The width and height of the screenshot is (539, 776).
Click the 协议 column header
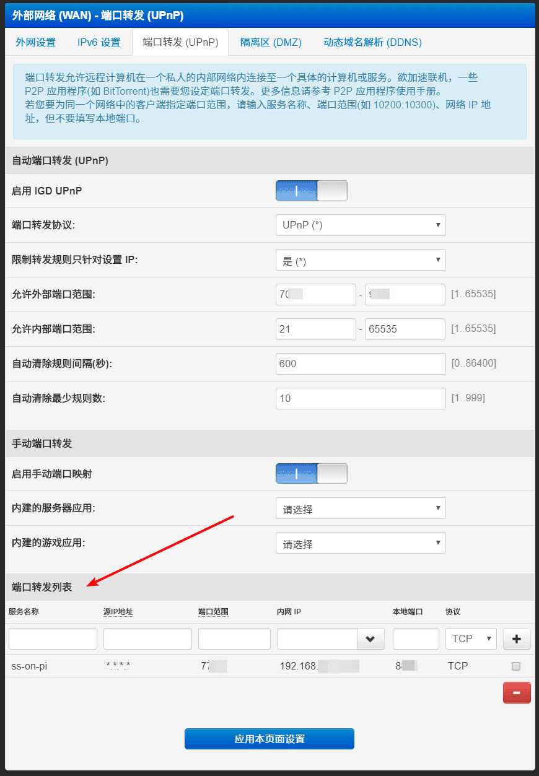[453, 611]
